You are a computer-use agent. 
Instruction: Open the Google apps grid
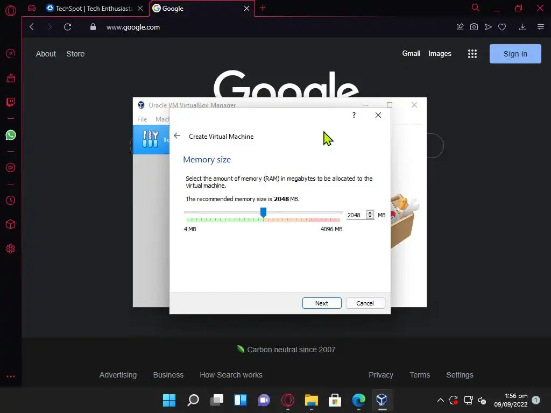[472, 54]
